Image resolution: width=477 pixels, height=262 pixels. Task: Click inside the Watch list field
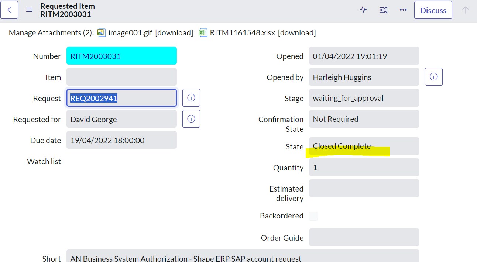point(121,161)
